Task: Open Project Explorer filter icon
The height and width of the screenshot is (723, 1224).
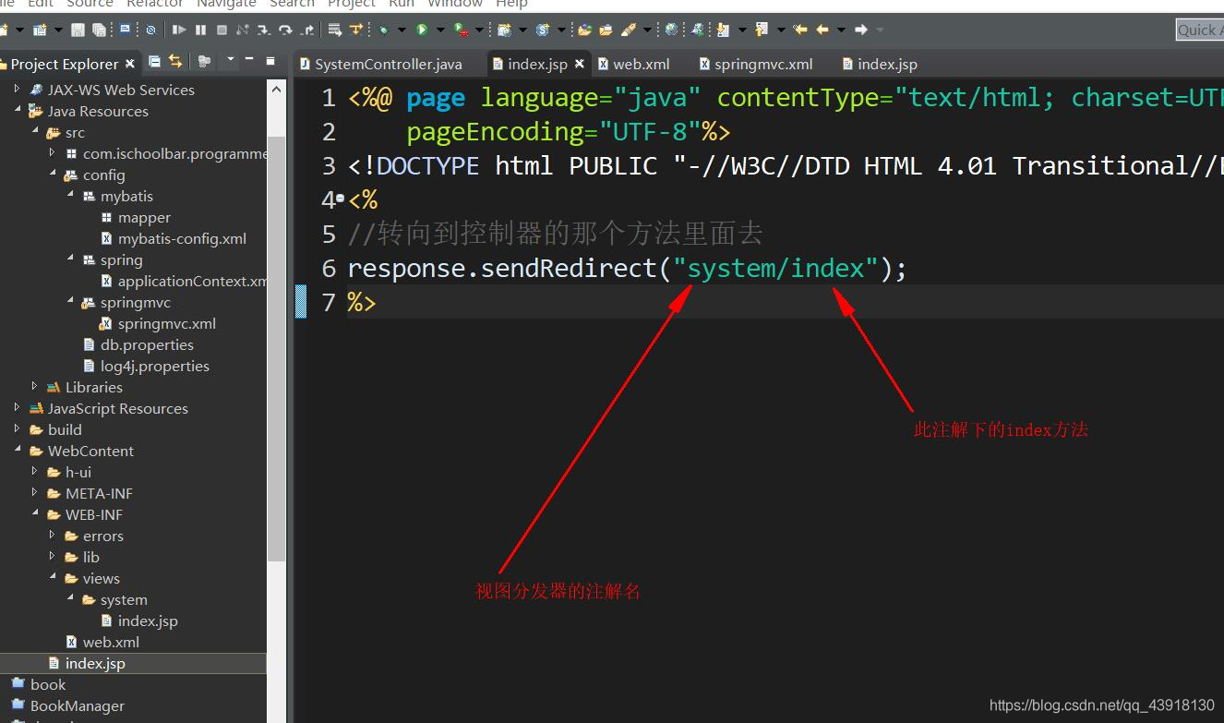Action: [204, 62]
